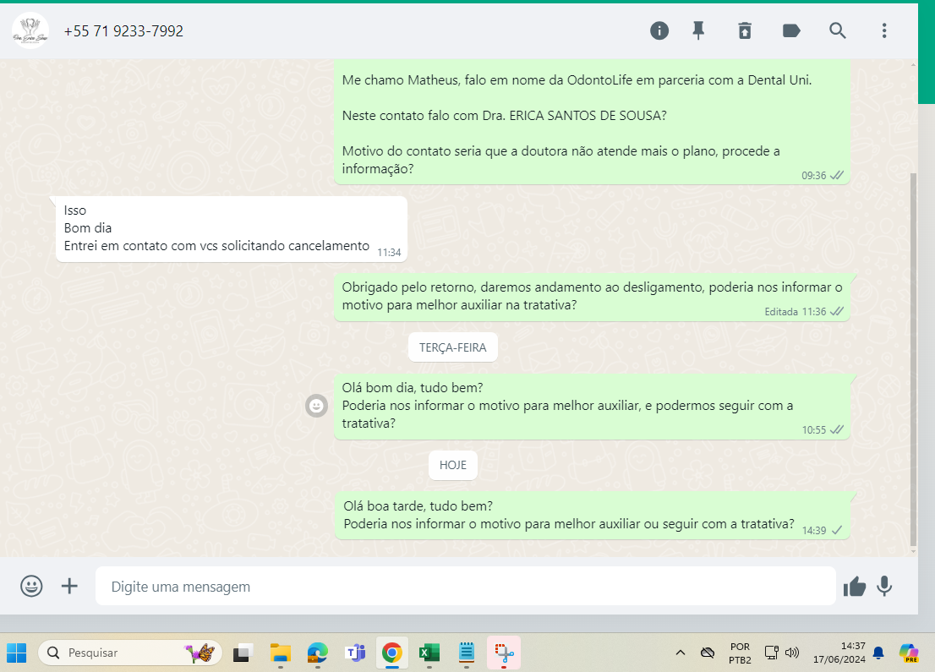This screenshot has height=672, width=935.
Task: Click the plus attach button
Action: click(70, 586)
